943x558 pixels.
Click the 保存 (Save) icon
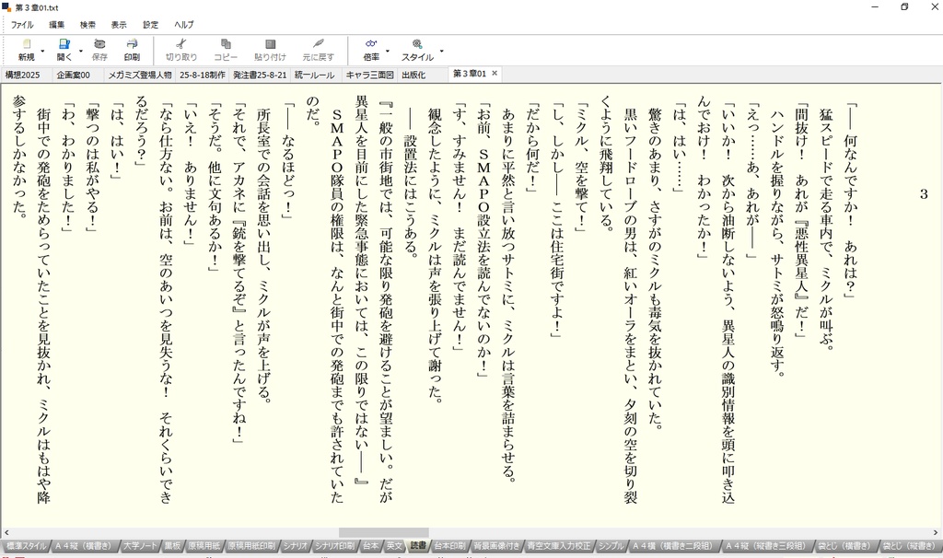pyautogui.click(x=99, y=44)
